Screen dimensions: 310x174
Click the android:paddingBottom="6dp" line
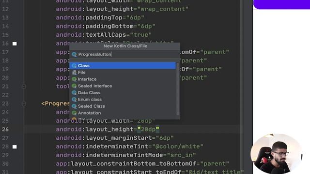[106, 26]
